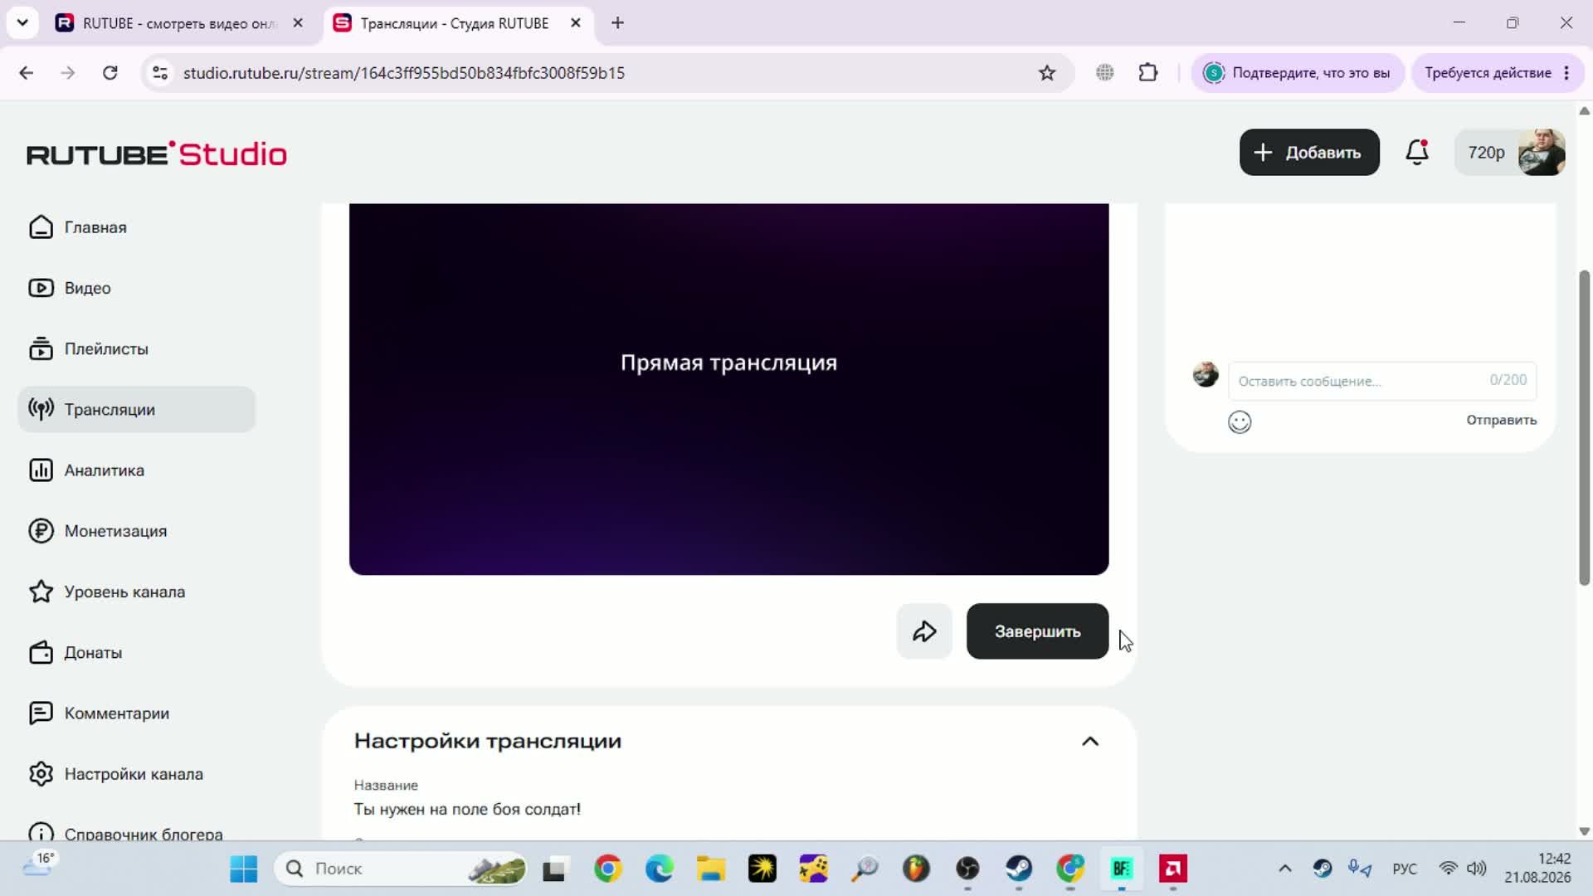The width and height of the screenshot is (1593, 896).
Task: Open the Windows Start menu
Action: (243, 869)
